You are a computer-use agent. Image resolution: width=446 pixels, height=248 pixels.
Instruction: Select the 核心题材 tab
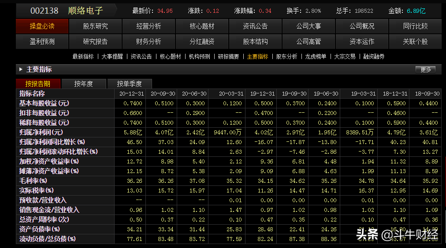click(202, 26)
